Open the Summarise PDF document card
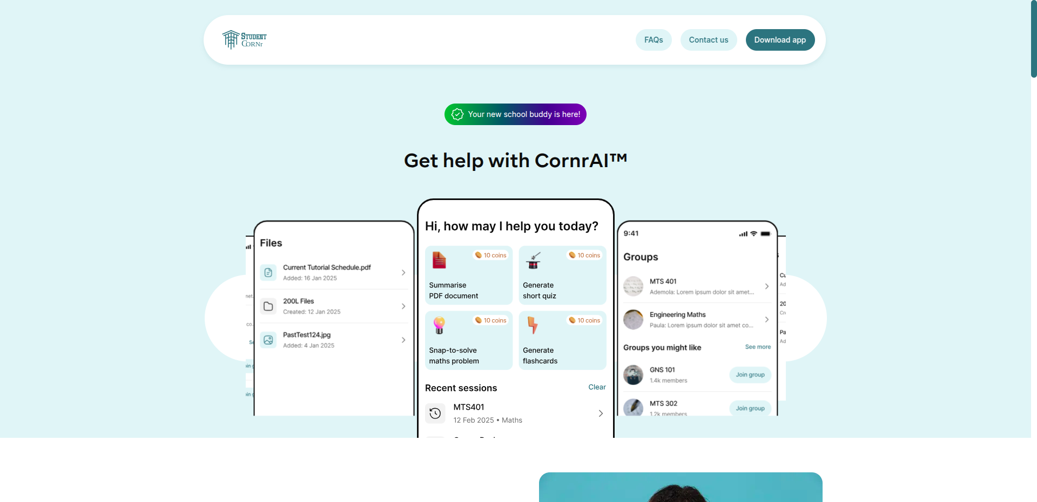This screenshot has height=502, width=1037. 469,276
